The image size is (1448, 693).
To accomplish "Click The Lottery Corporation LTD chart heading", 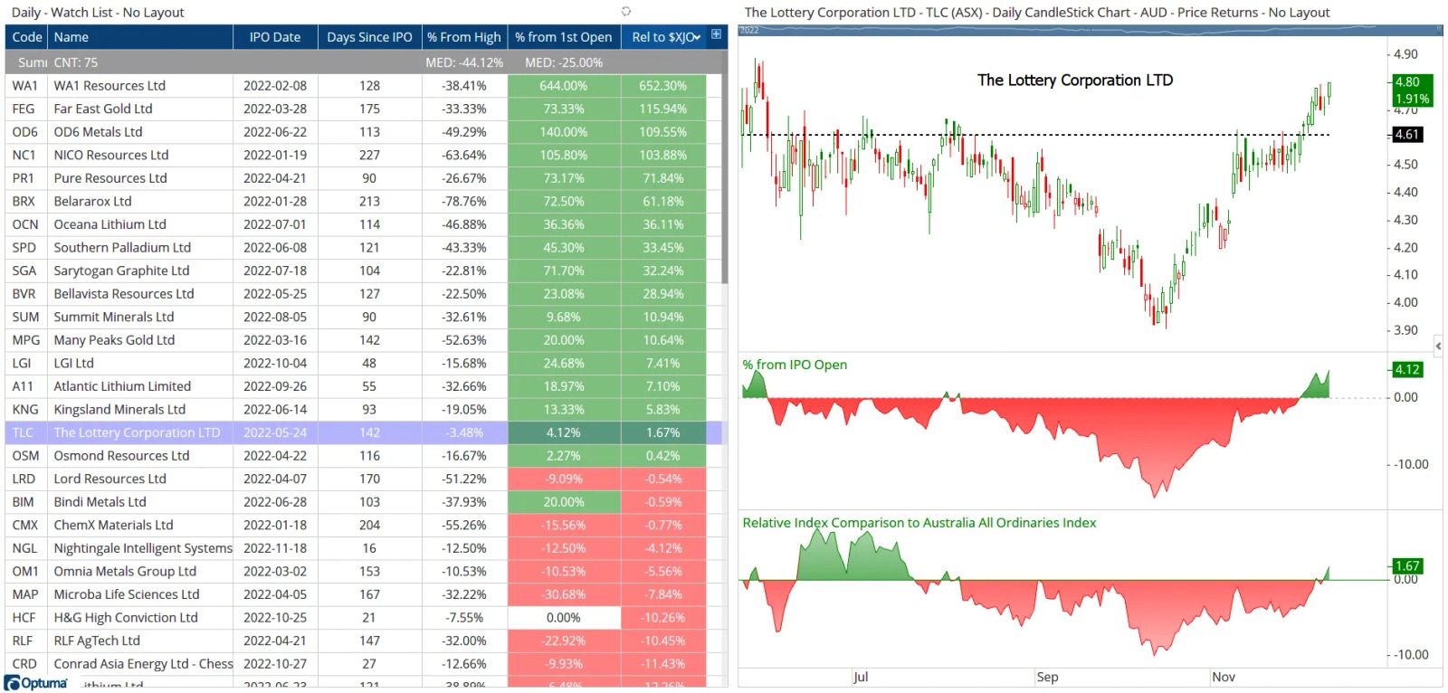I will point(1075,80).
